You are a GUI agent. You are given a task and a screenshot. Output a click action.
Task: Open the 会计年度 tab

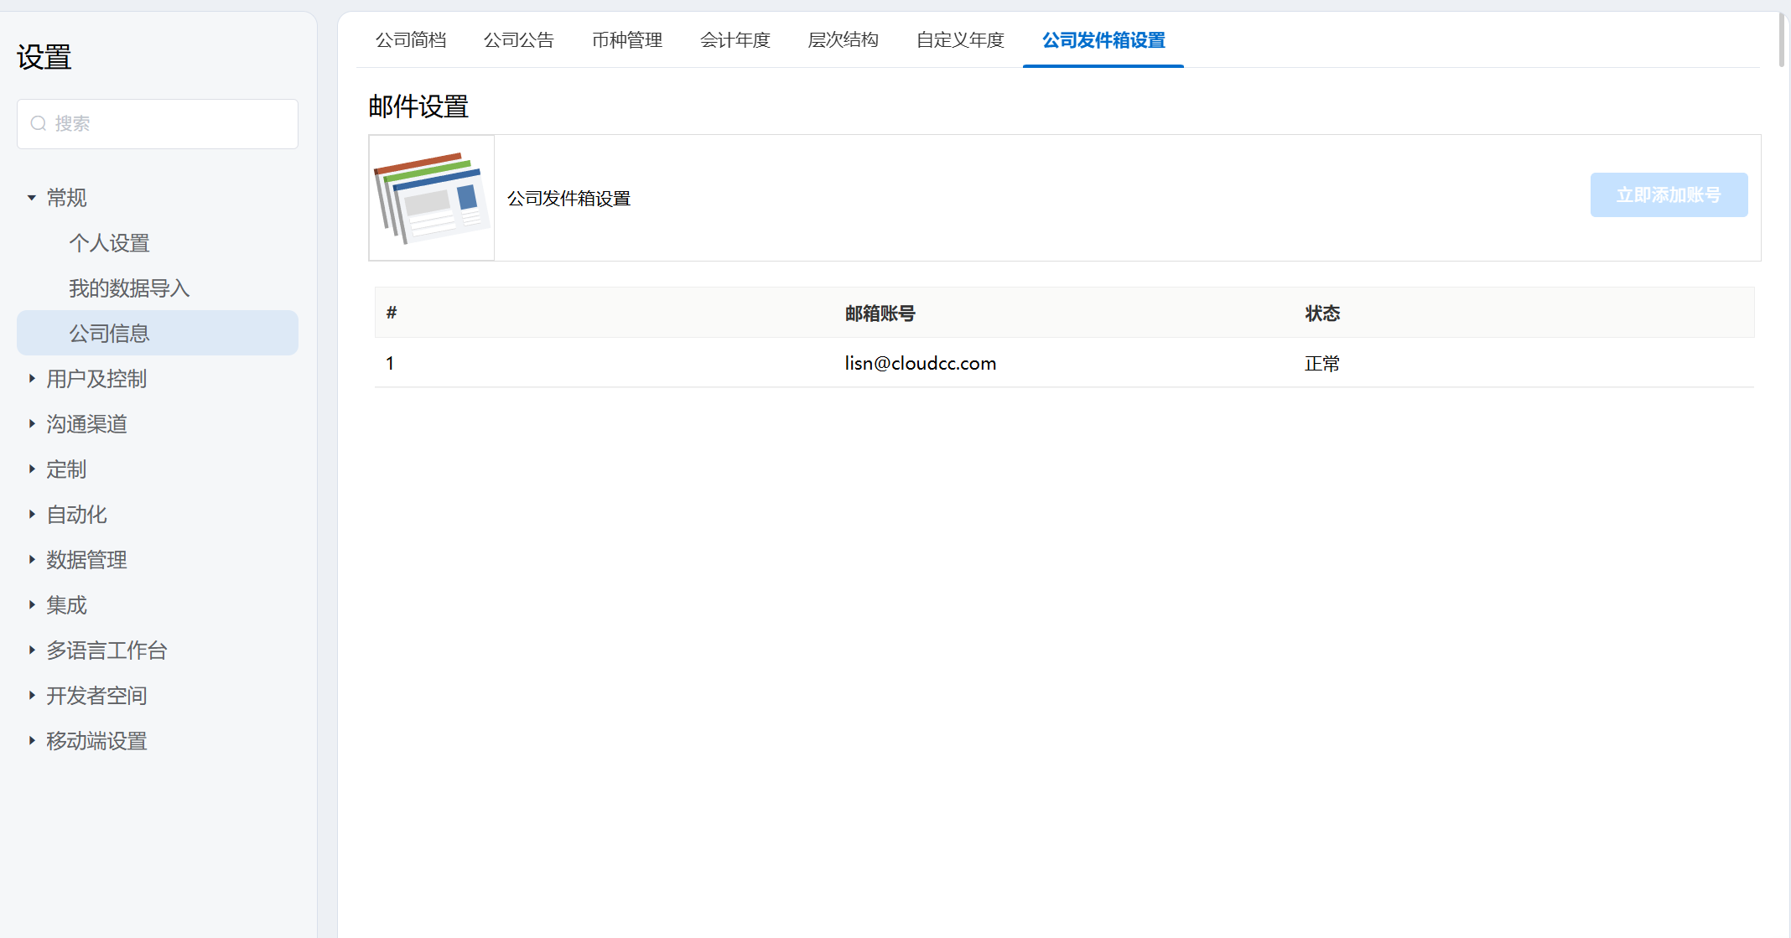point(735,40)
